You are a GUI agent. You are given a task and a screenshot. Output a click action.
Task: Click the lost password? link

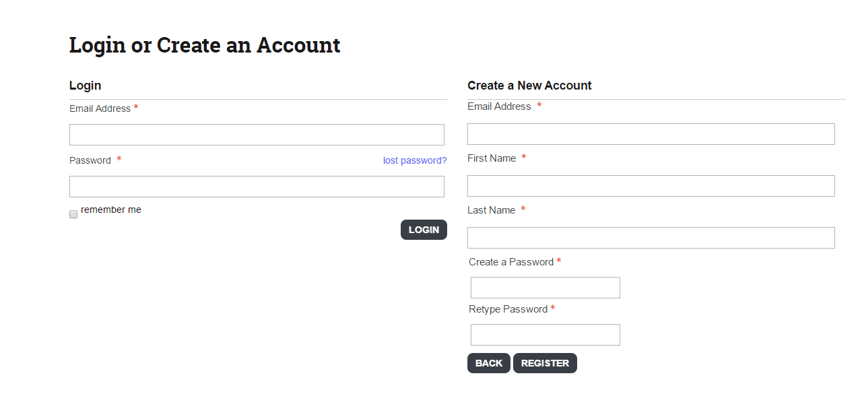pyautogui.click(x=414, y=160)
